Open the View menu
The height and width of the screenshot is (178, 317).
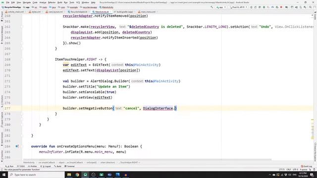tap(19, 2)
